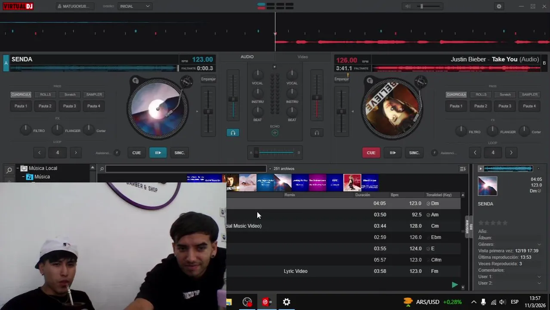
Task: Play or pause Justin Bieber deck
Action: (392, 152)
